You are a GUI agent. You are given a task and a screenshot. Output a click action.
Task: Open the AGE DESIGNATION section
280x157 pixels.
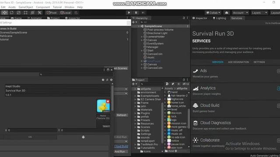coord(238,62)
